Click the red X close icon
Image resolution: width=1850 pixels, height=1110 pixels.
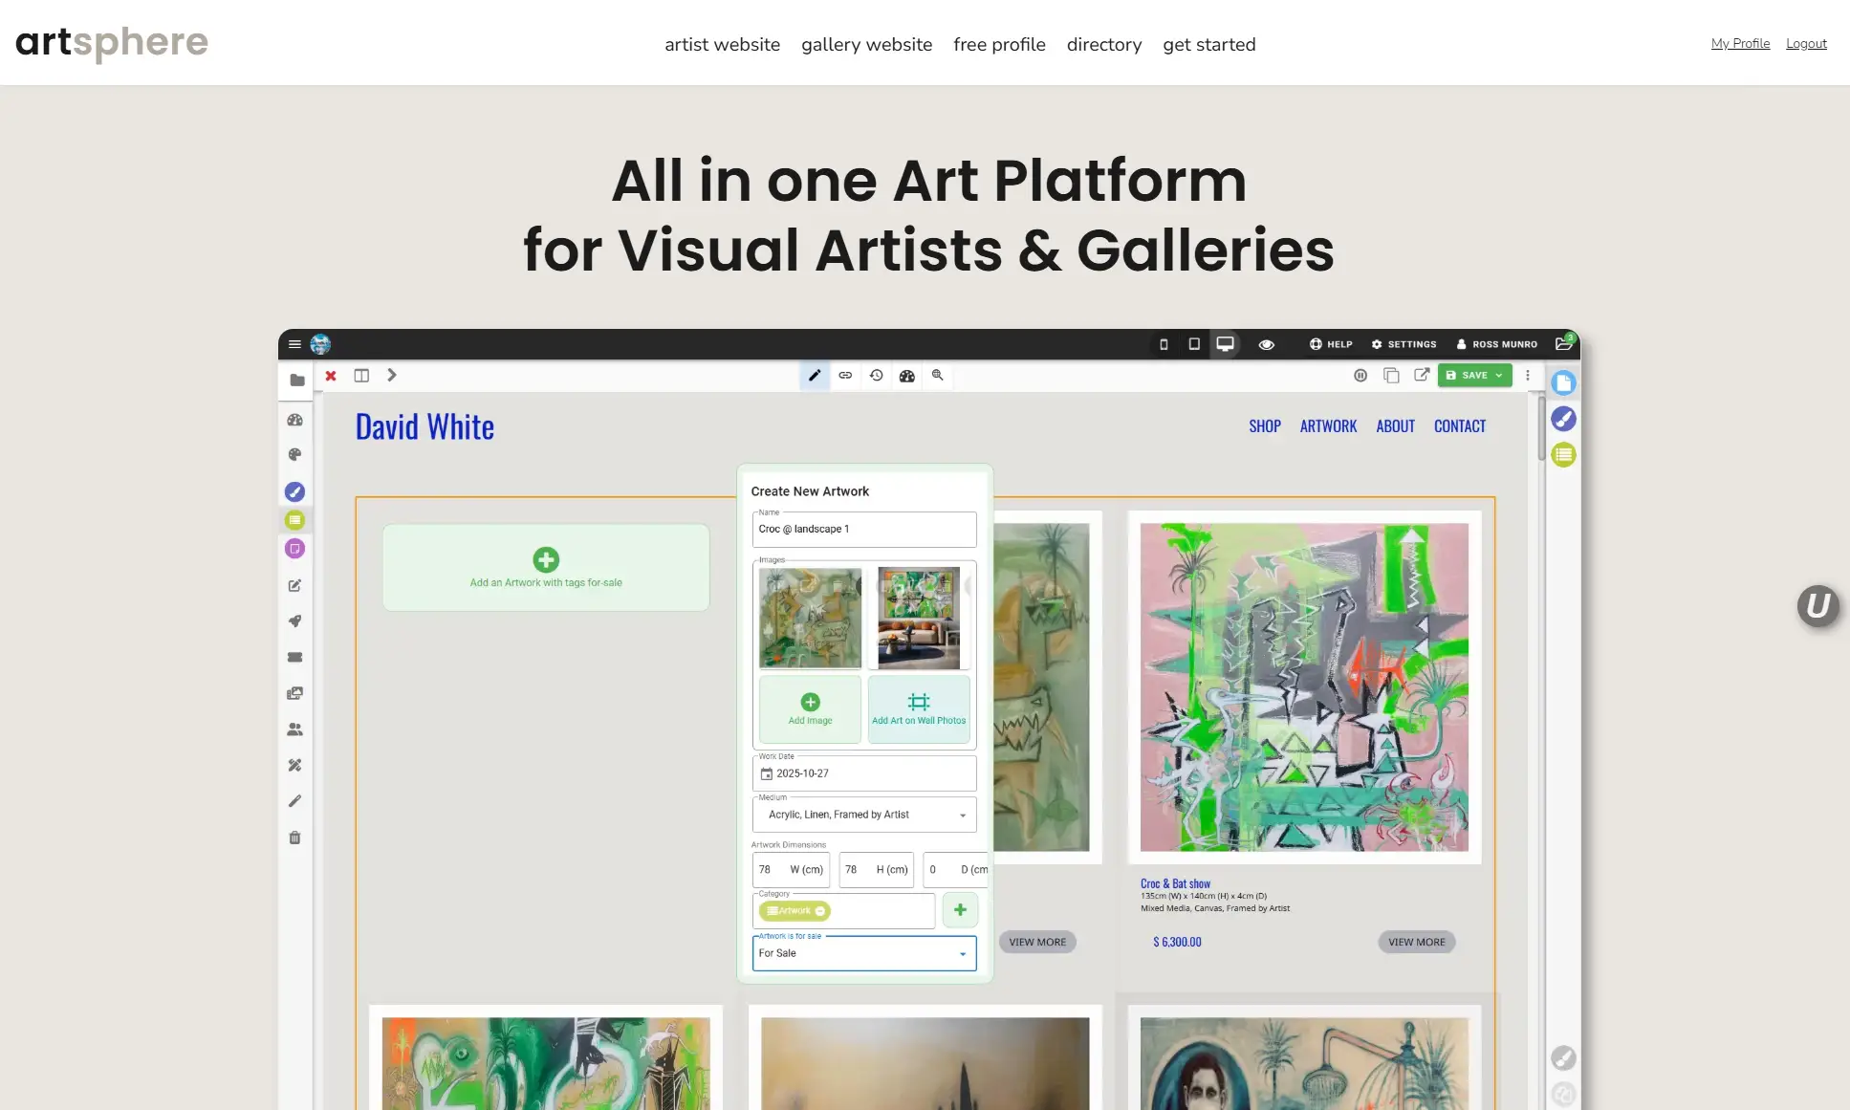pyautogui.click(x=331, y=376)
